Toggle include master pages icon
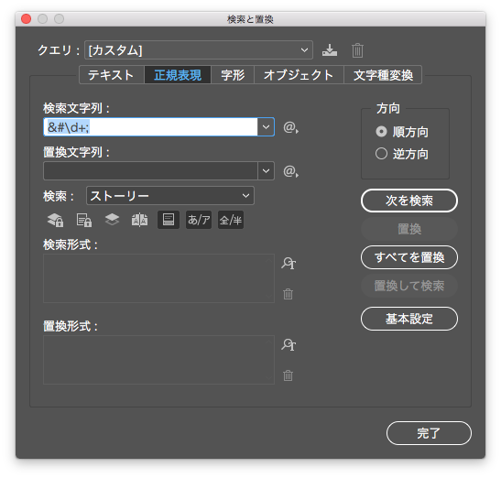The height and width of the screenshot is (478, 501). 139,220
